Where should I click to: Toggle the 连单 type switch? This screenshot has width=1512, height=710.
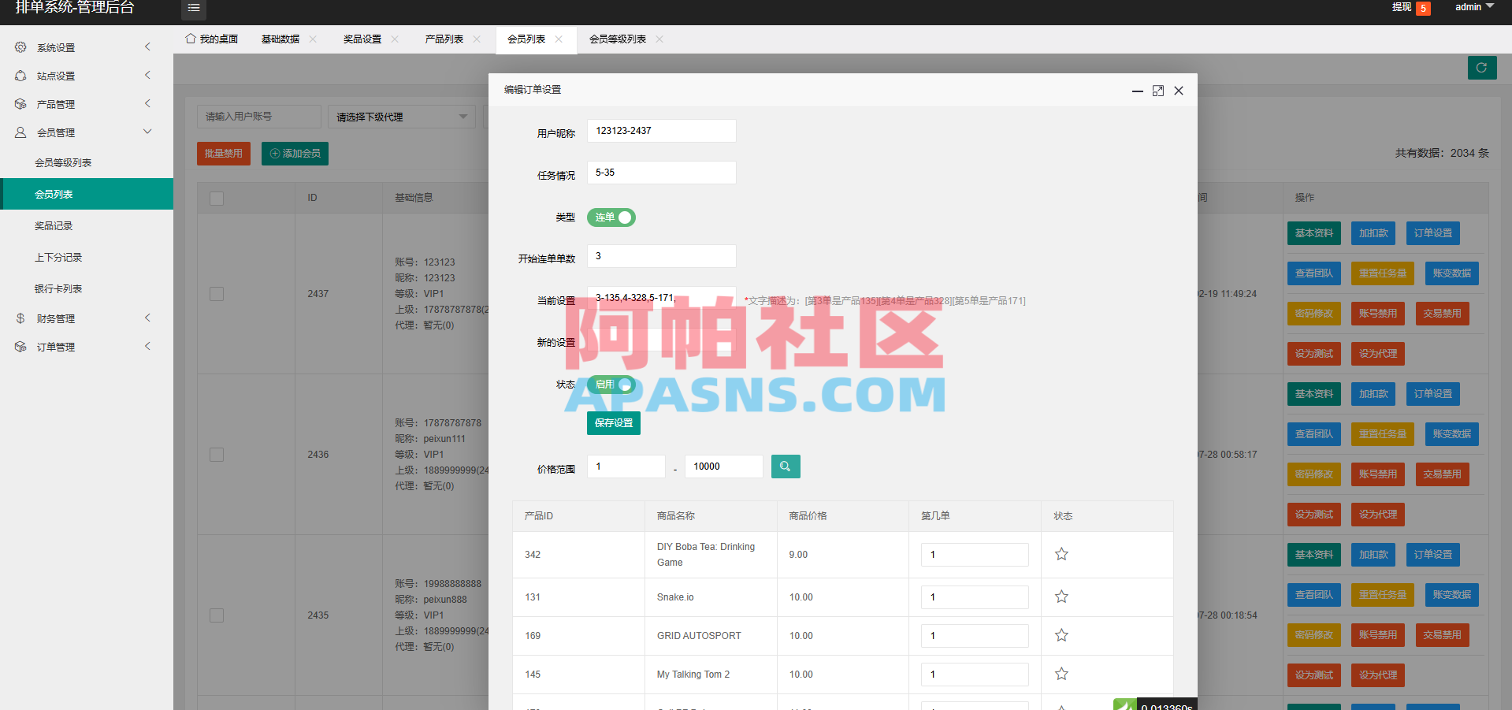611,217
